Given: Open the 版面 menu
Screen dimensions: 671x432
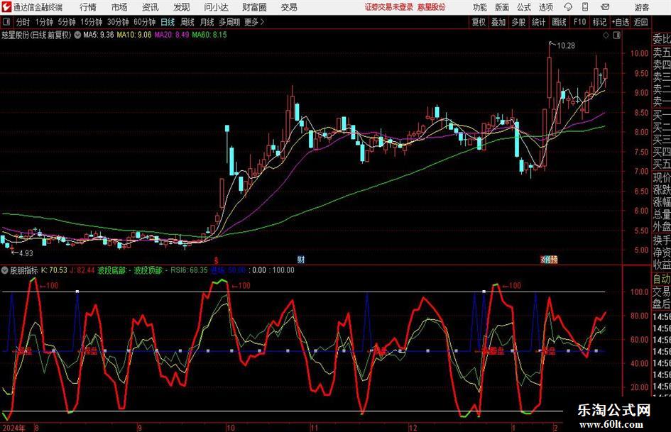Looking at the screenshot, I should pos(502,7).
